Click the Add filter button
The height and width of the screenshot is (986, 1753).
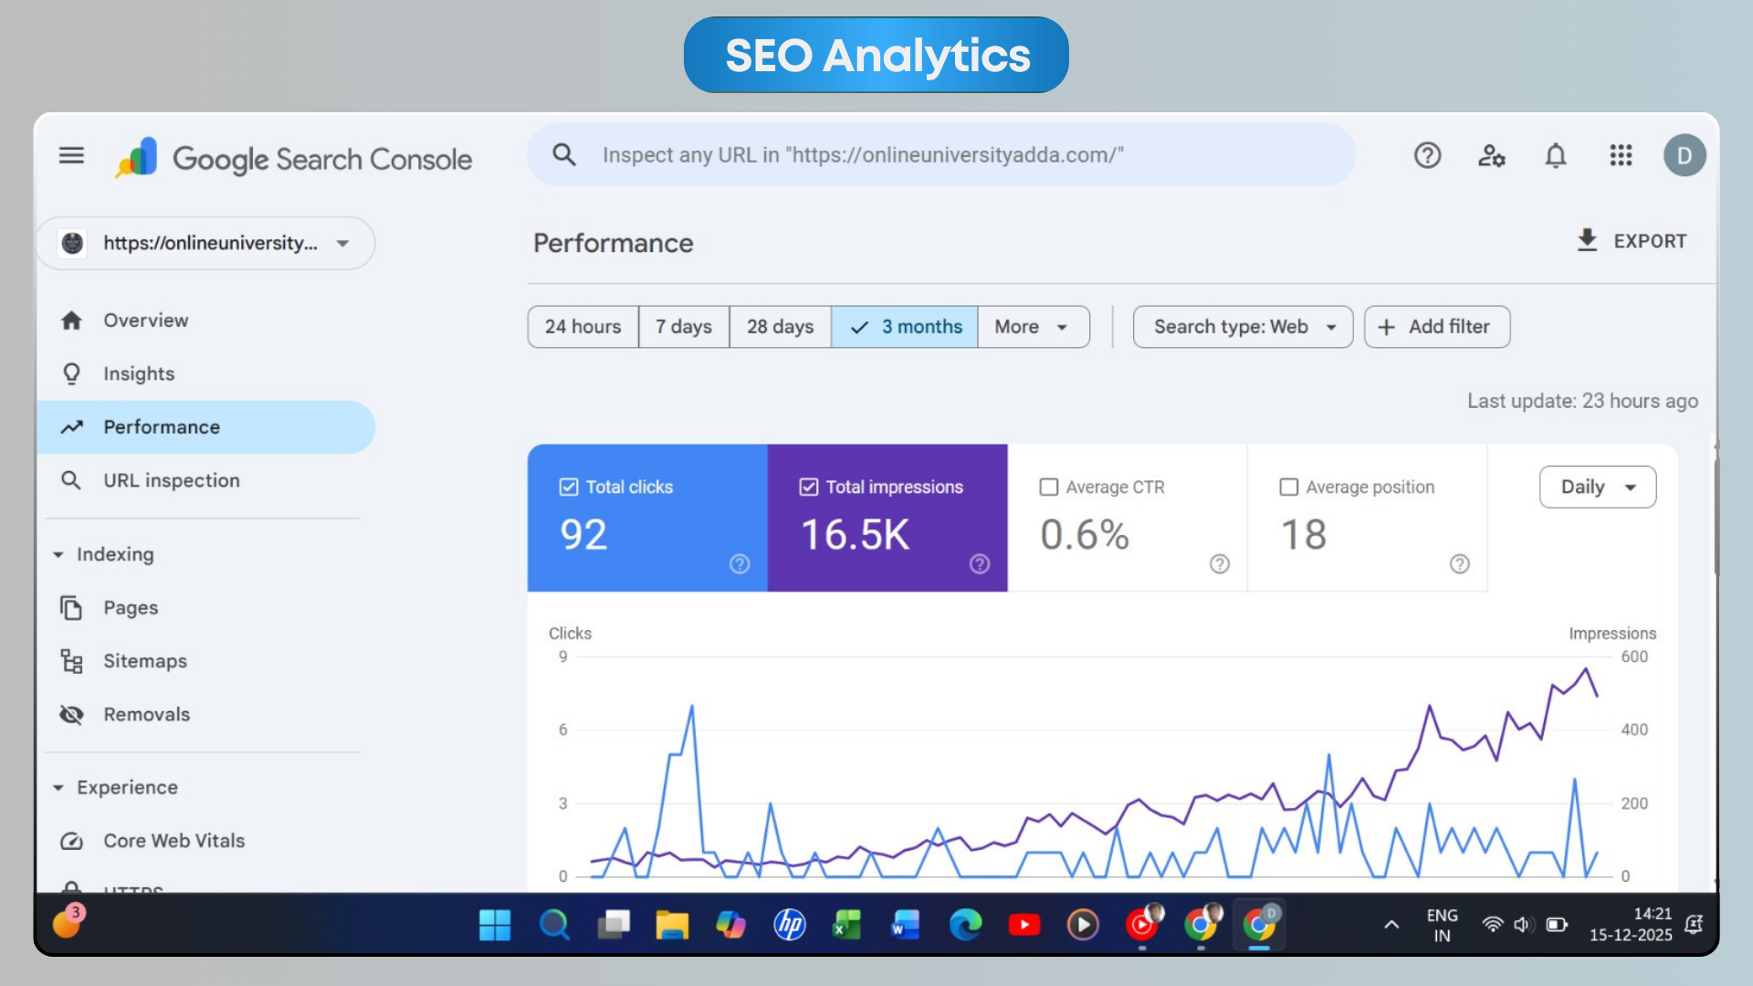(x=1436, y=327)
